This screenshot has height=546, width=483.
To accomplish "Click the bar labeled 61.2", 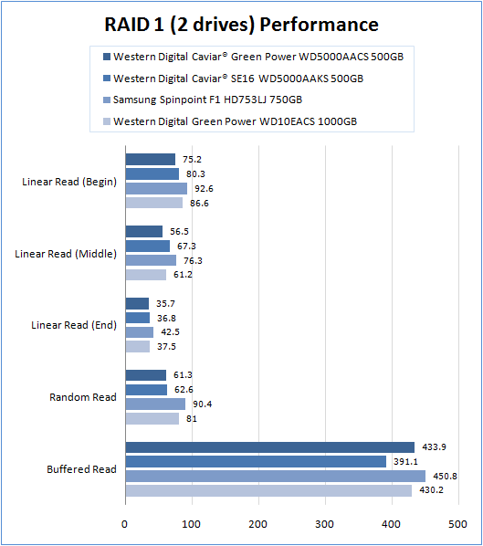I will [146, 275].
